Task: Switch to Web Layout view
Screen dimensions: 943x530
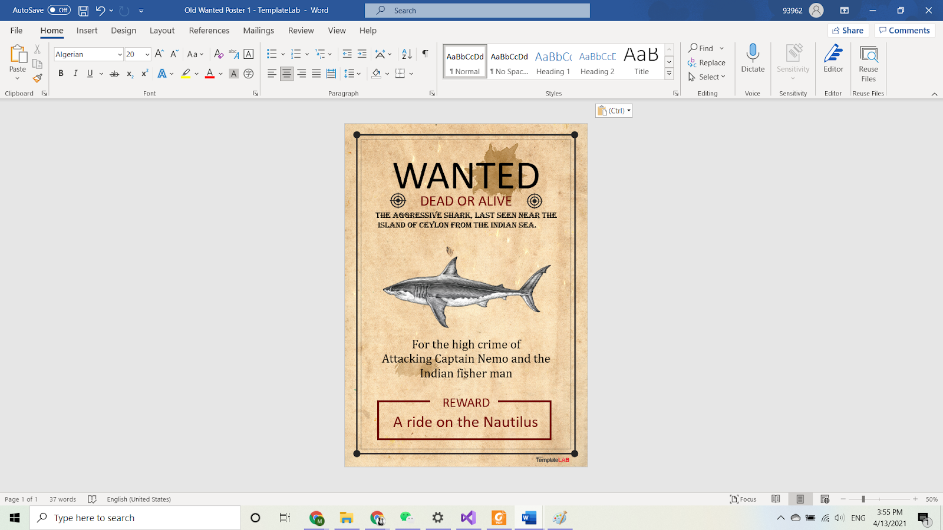Action: 825,499
